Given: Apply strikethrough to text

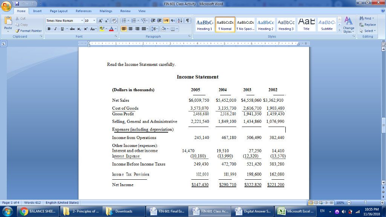Looking at the screenshot, I should 73,29.
